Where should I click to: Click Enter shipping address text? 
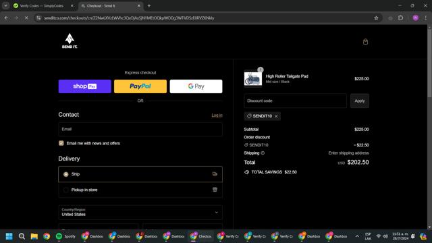(348, 153)
